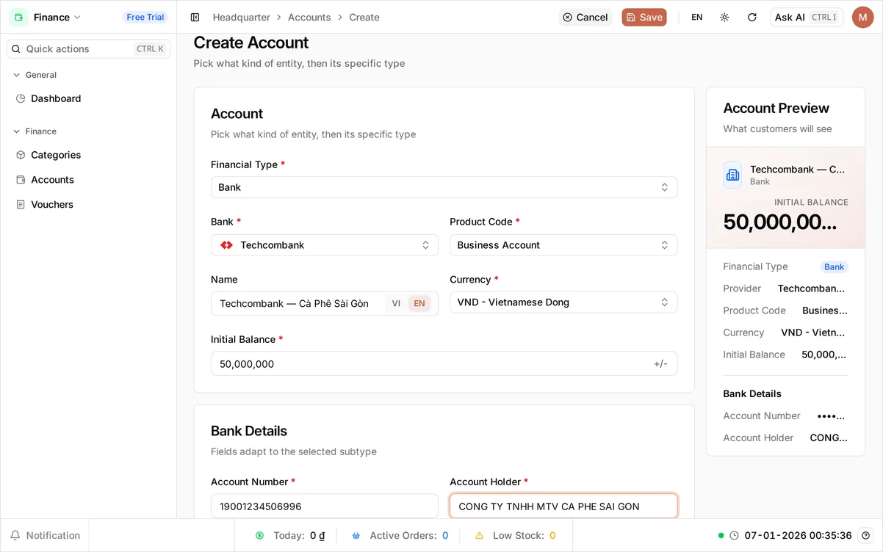The image size is (883, 552).
Task: Save the new account
Action: [x=644, y=17]
